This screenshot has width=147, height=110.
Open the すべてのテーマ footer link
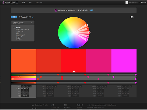pyautogui.click(x=68, y=107)
